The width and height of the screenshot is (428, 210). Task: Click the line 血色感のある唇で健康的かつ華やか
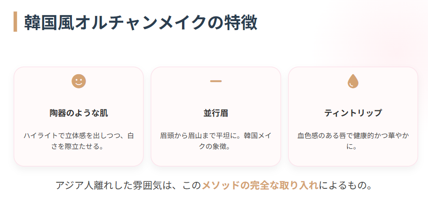[x=353, y=136]
